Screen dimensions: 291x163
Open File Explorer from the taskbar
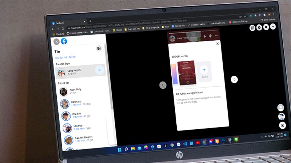pyautogui.click(x=133, y=149)
